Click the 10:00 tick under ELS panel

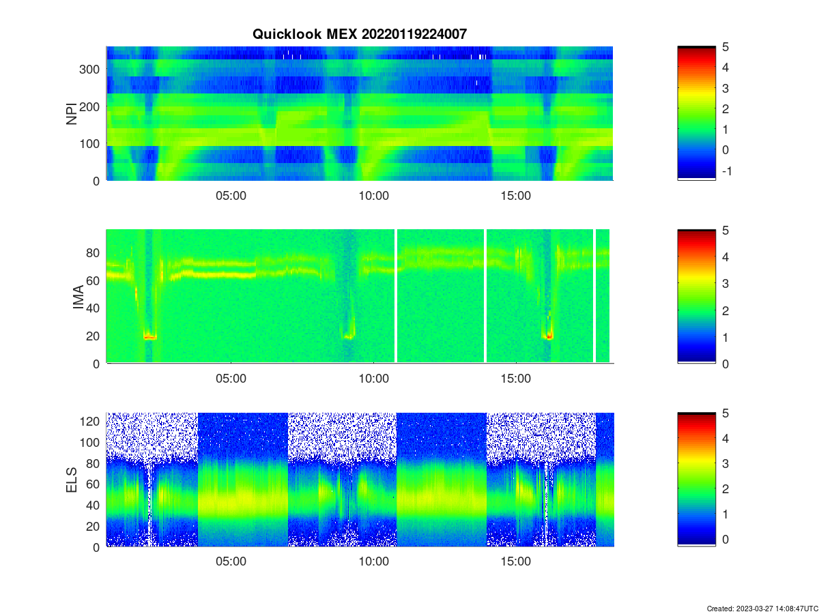[373, 561]
